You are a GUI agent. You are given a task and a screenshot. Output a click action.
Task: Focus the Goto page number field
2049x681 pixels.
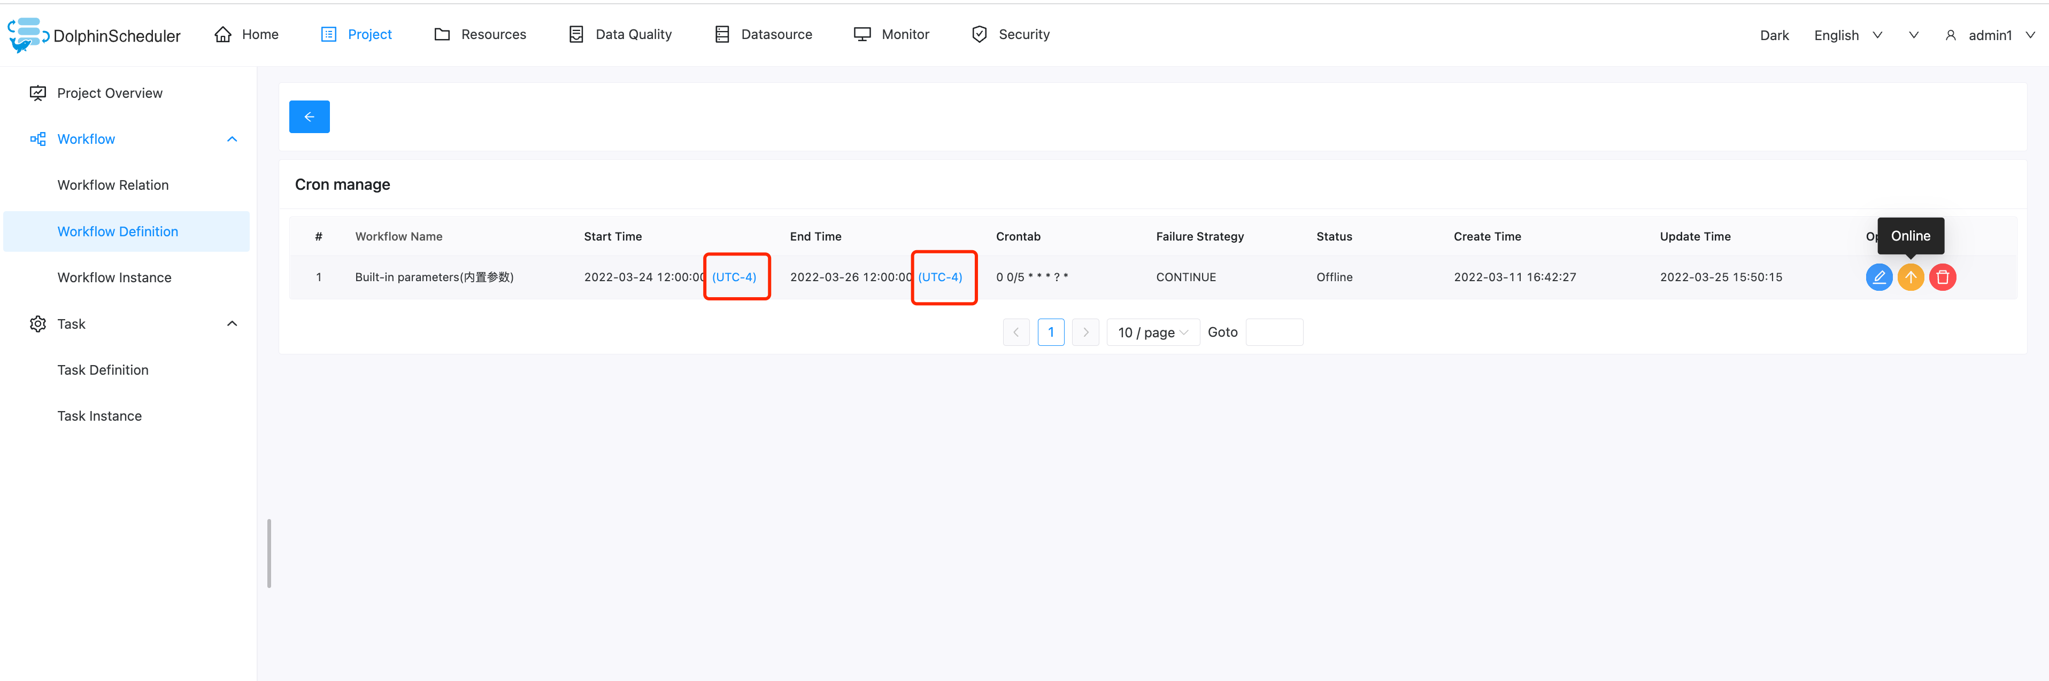coord(1274,332)
